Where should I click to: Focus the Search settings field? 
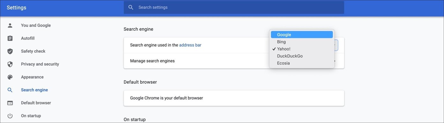pos(234,7)
